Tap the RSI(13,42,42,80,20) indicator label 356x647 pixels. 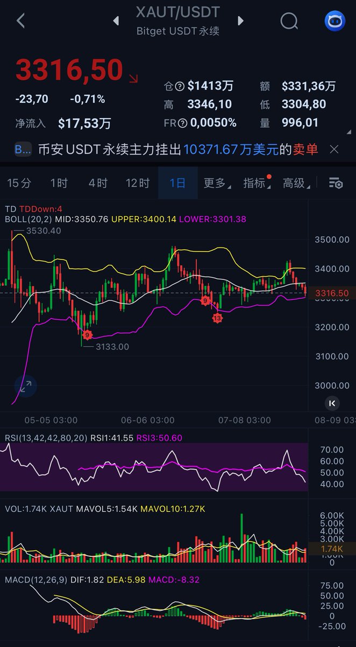46,438
